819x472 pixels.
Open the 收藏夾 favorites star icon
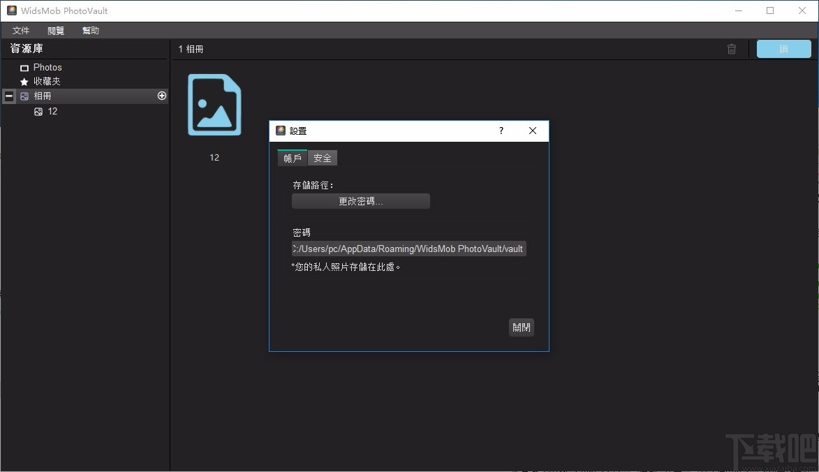[24, 81]
